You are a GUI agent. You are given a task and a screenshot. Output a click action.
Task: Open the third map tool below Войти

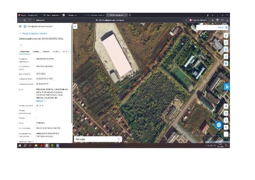click(226, 49)
